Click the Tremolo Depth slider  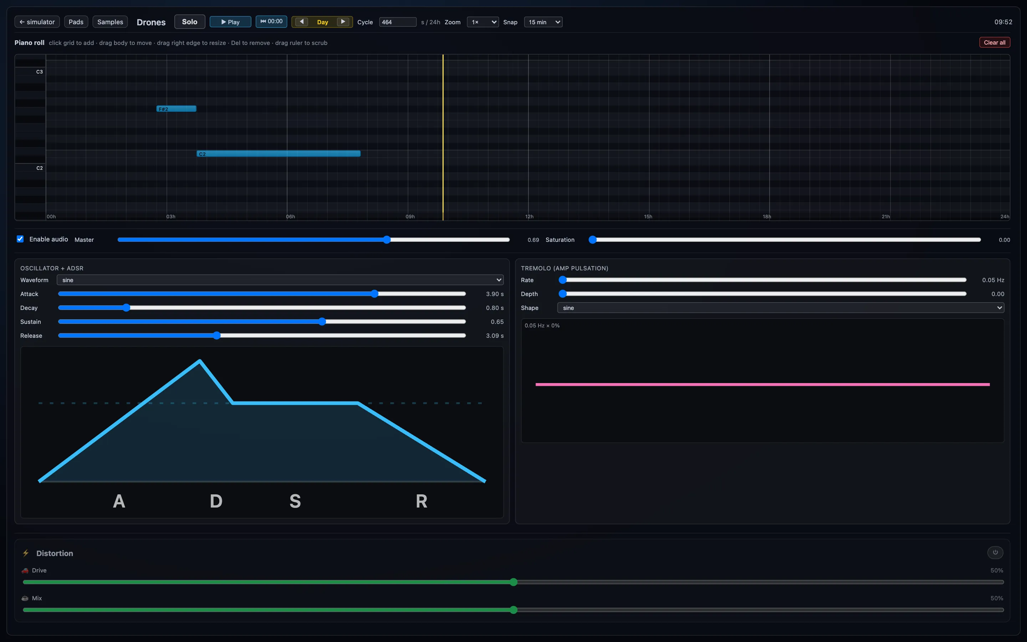click(x=763, y=294)
